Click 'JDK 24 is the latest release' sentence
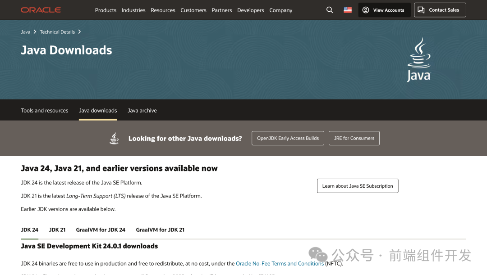The image size is (487, 275). 82,183
